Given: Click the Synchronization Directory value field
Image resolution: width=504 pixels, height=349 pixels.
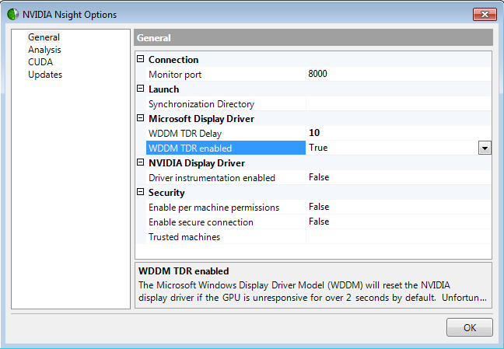Looking at the screenshot, I should 398,104.
